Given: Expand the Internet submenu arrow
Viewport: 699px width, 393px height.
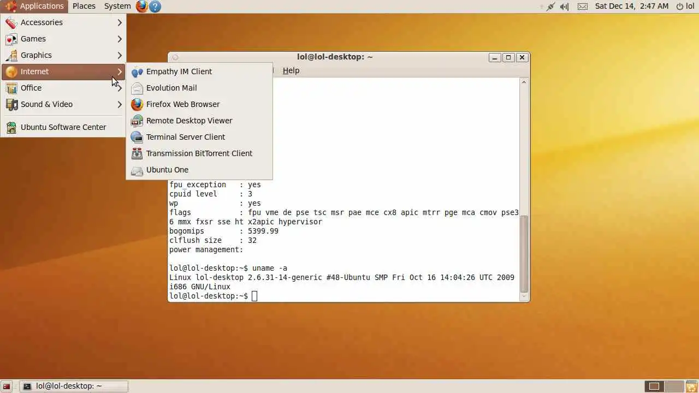Looking at the screenshot, I should 120,72.
